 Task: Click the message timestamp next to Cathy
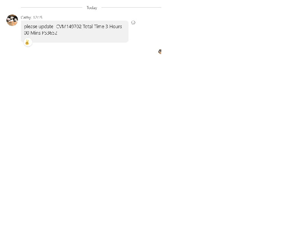pos(38,18)
